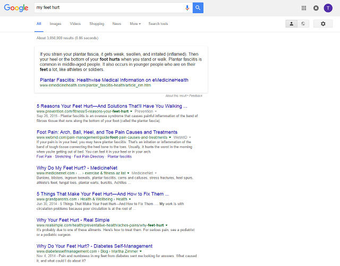Screen dimensions: 340x266
Task: Expand arrow next to grandparents.com URL
Action: click(130, 199)
